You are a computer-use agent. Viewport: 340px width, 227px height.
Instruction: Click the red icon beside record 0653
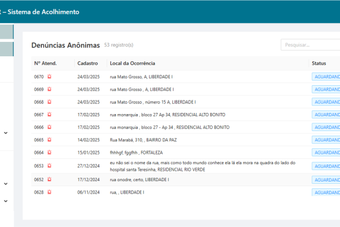tap(49, 166)
